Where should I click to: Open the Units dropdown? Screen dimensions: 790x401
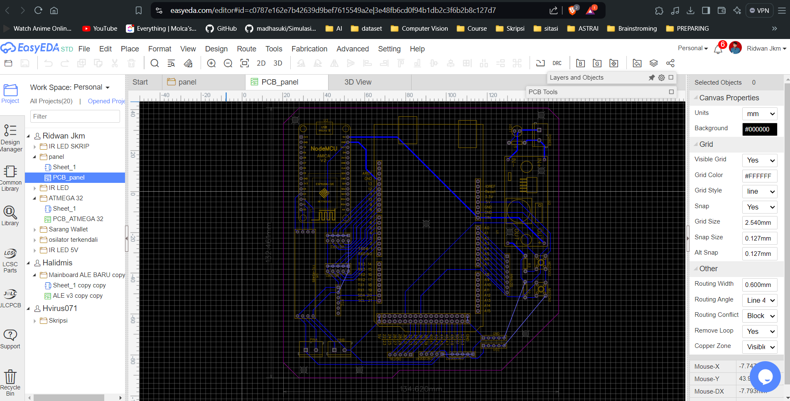(x=760, y=114)
